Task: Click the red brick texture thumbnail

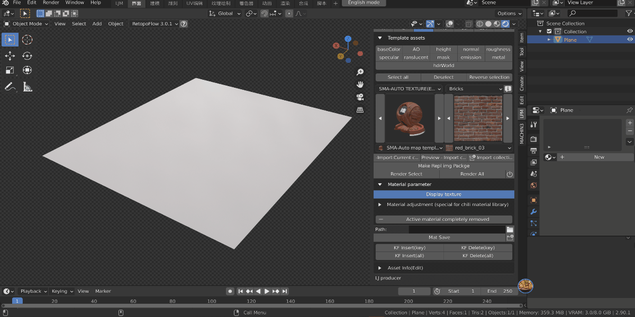Action: 478,118
